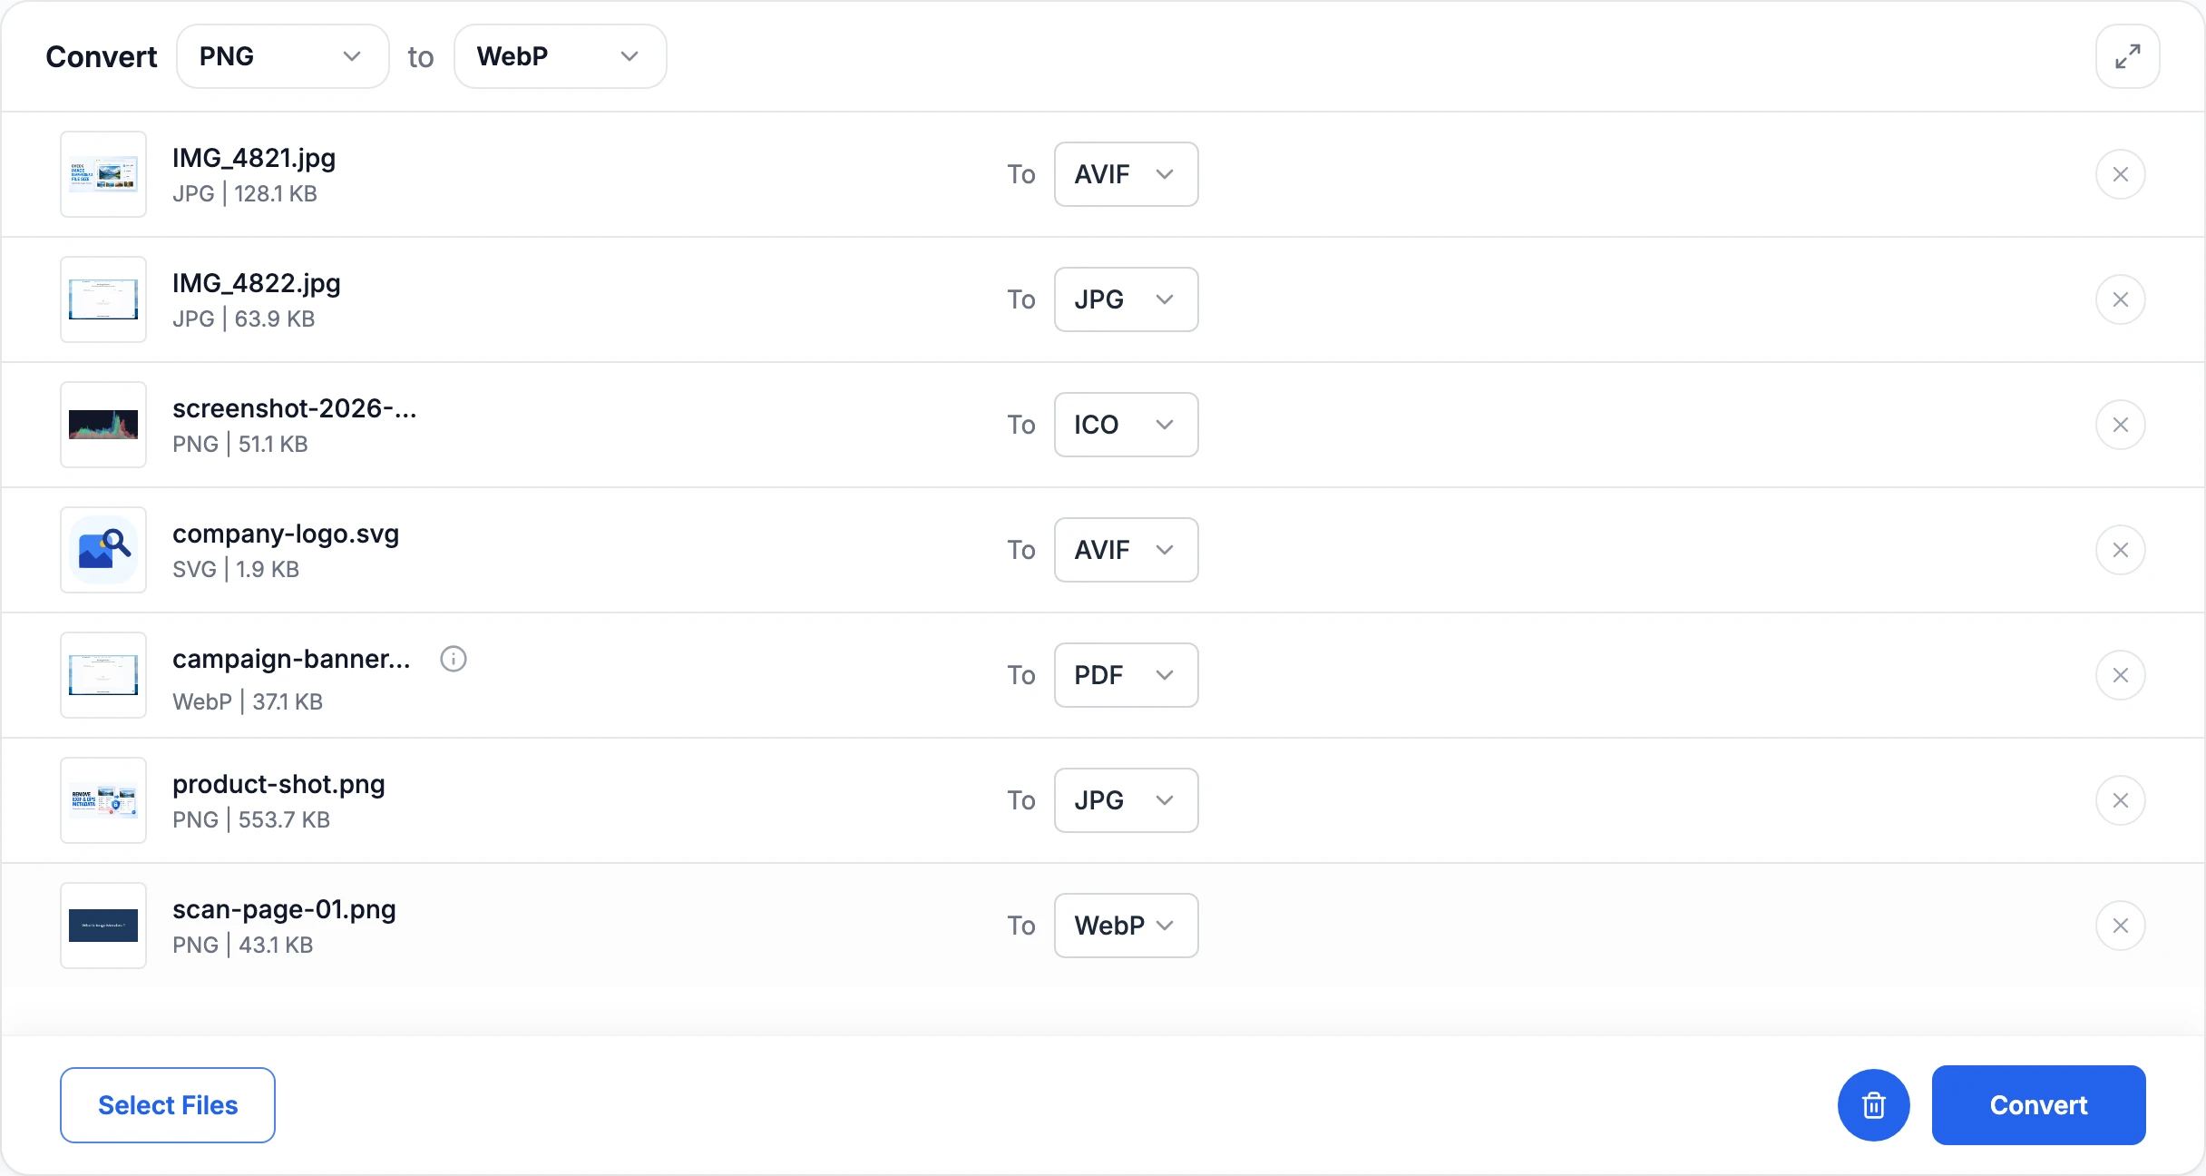
Task: Remove IMG_4822.jpg from the list
Action: pos(2121,299)
